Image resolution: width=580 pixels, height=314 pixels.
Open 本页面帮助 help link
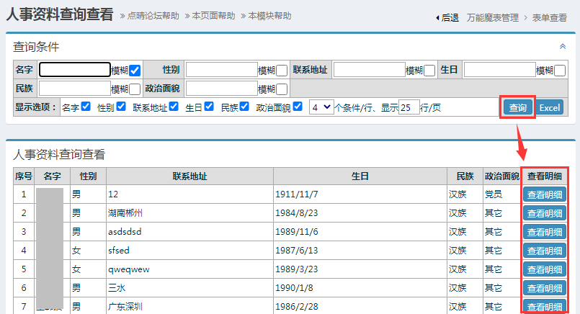coord(213,16)
